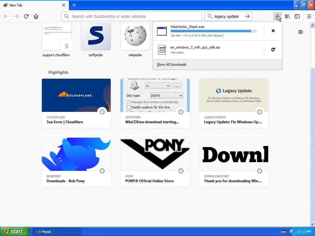This screenshot has height=236, width=315.
Task: Click the en_windows_7_with_sp1_x86.iso file name
Action: [195, 47]
